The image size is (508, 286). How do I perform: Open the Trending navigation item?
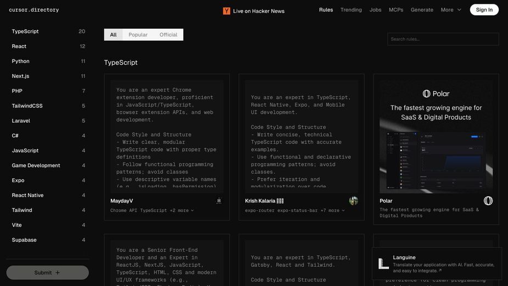(351, 10)
